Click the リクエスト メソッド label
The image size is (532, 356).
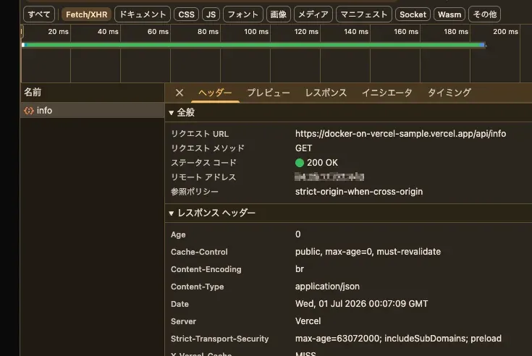pyautogui.click(x=208, y=148)
